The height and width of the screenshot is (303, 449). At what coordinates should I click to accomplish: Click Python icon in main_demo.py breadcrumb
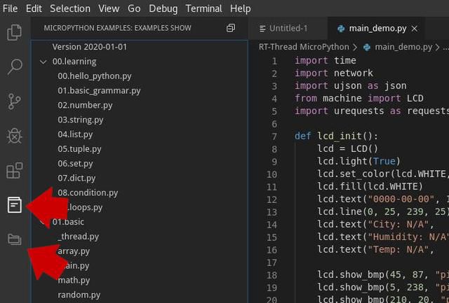point(367,47)
